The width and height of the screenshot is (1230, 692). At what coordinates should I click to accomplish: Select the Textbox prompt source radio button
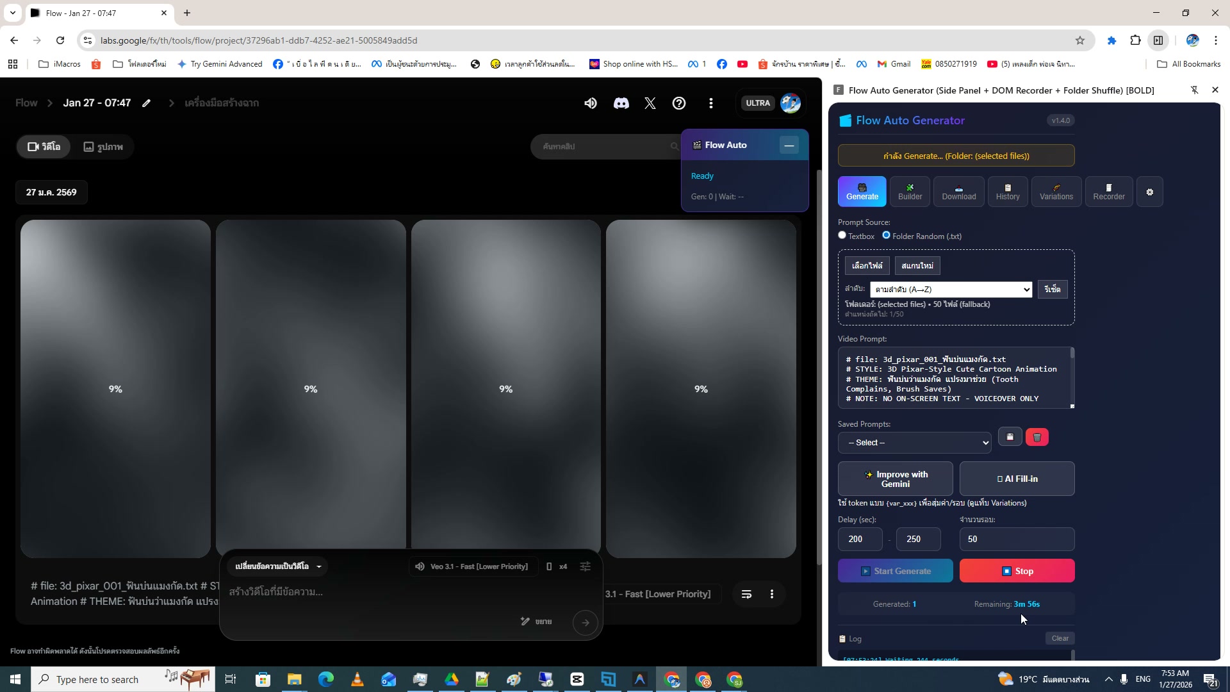(x=842, y=235)
